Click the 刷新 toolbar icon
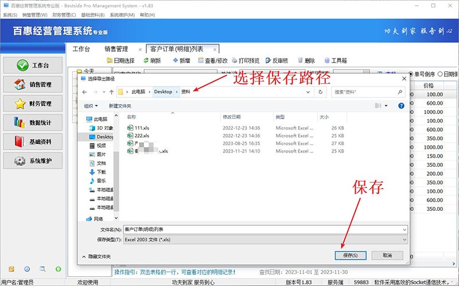Viewport: 459px width, 286px height. [x=152, y=61]
